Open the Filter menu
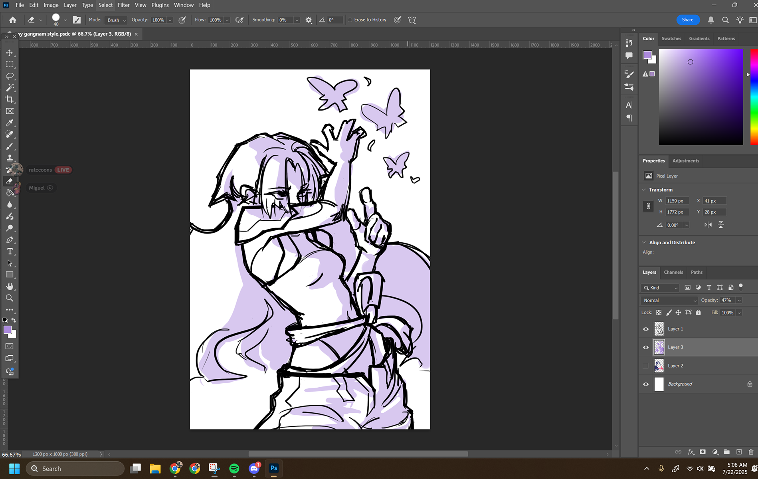Screen dimensions: 758x479 123,5
